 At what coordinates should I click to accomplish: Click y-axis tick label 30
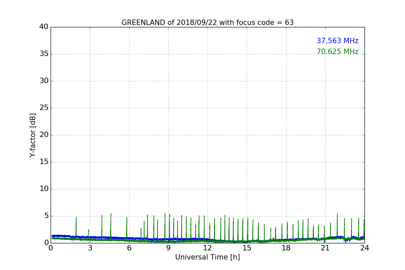tap(44, 81)
